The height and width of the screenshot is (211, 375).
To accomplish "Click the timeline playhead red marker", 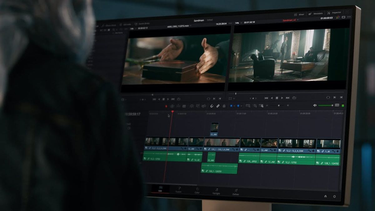I will point(172,111).
